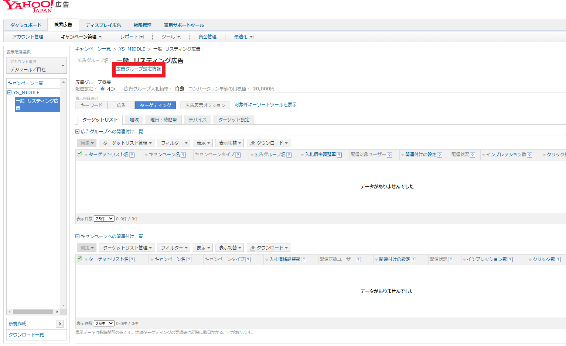Open help icon beside クリック数 in lower table
Viewport: 566px width, 346px height.
(x=558, y=260)
